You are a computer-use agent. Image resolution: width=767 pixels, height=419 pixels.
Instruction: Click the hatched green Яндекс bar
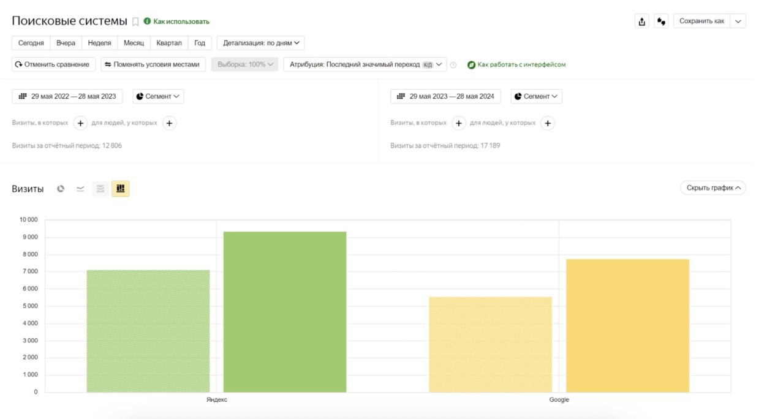click(x=148, y=331)
